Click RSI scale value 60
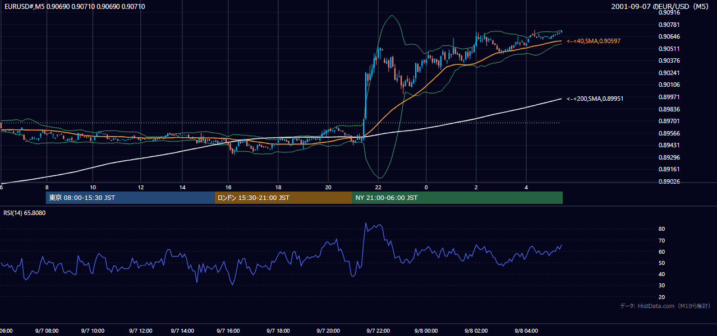Viewport: 717px width, 336px height. (661, 252)
